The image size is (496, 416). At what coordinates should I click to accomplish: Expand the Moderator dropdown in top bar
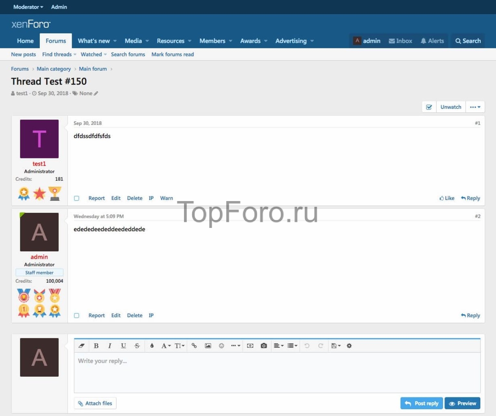(x=28, y=7)
